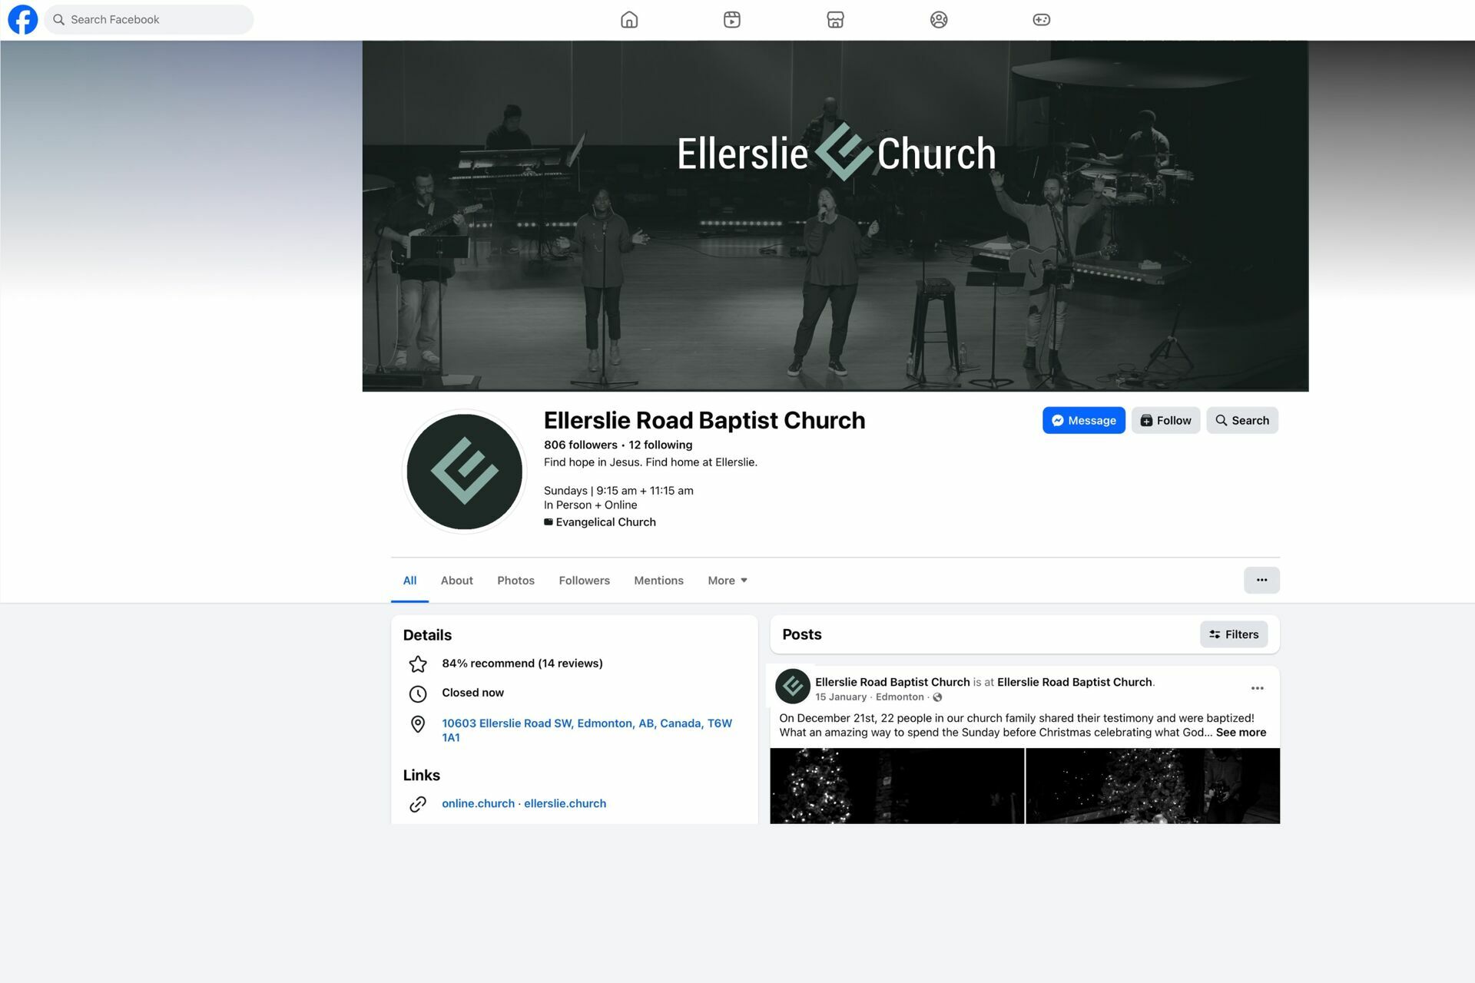Open the left Christmas tree post photo
This screenshot has width=1475, height=983.
897,786
